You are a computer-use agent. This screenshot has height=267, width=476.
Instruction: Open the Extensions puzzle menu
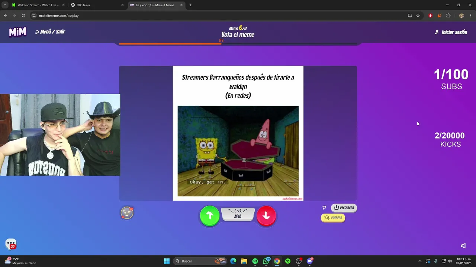pyautogui.click(x=448, y=16)
